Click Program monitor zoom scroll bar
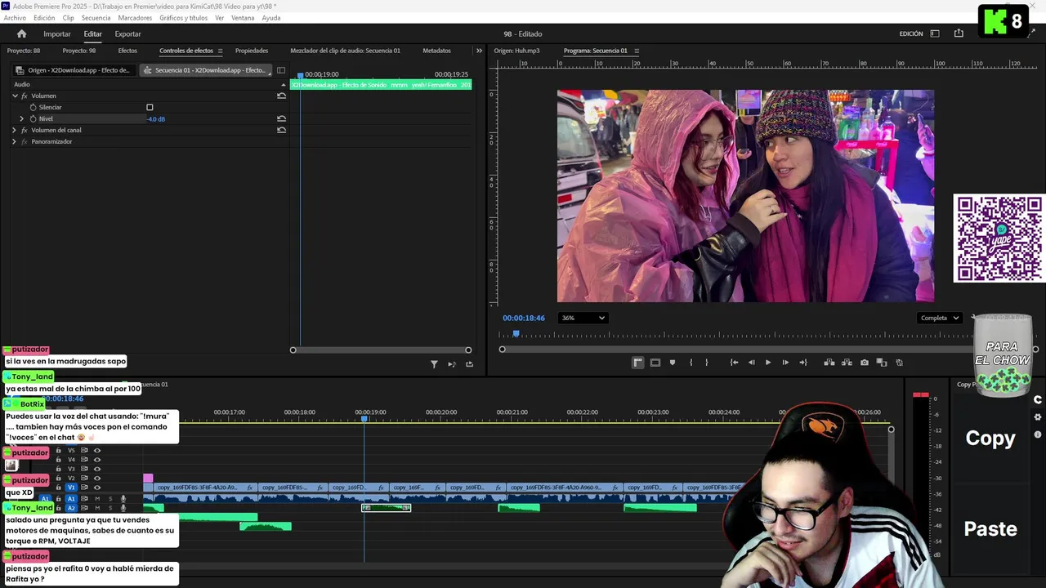 pos(768,350)
